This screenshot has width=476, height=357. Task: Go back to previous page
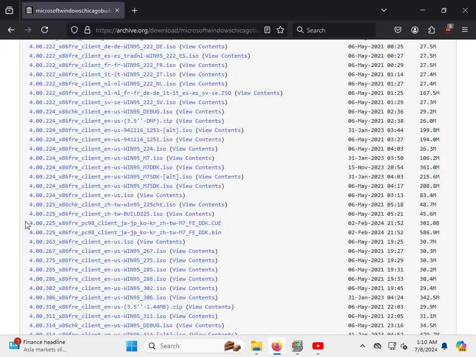[x=11, y=30]
